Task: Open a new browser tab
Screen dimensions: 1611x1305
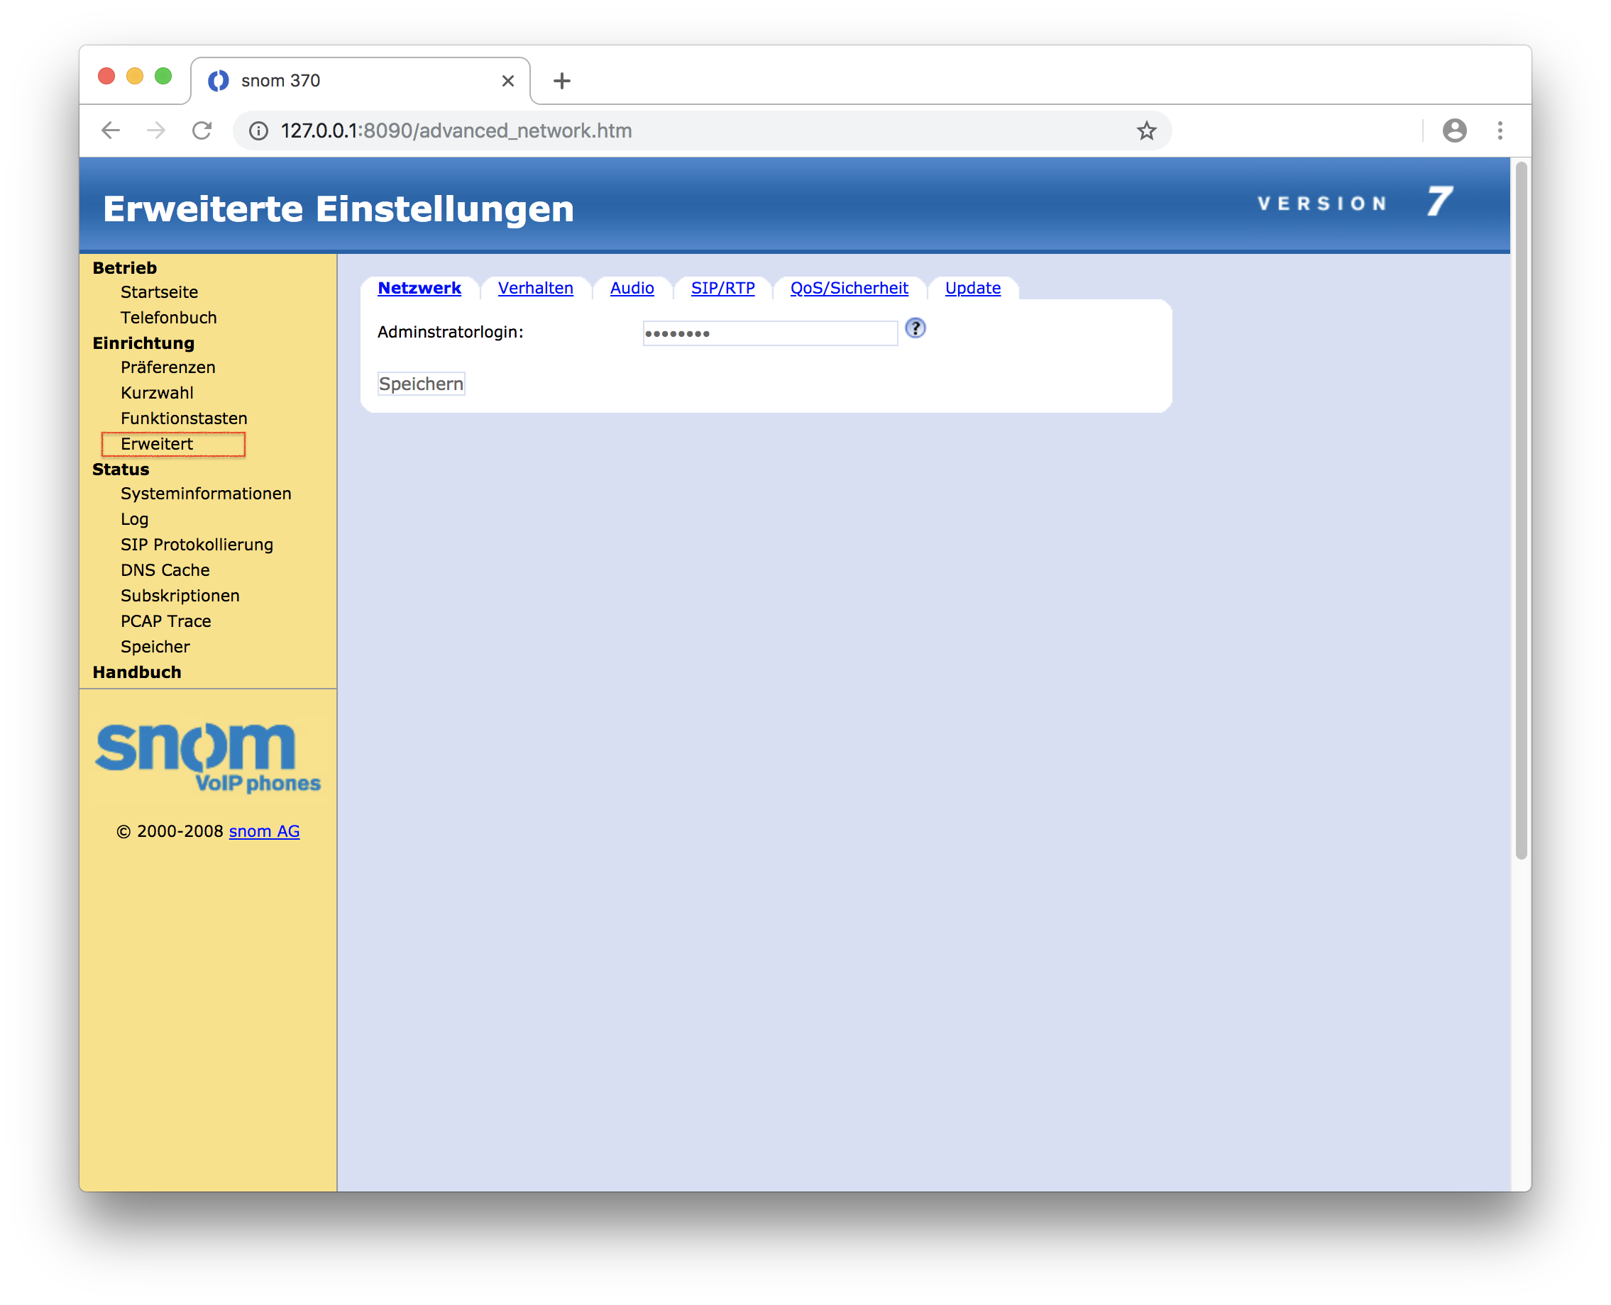Action: click(x=562, y=80)
